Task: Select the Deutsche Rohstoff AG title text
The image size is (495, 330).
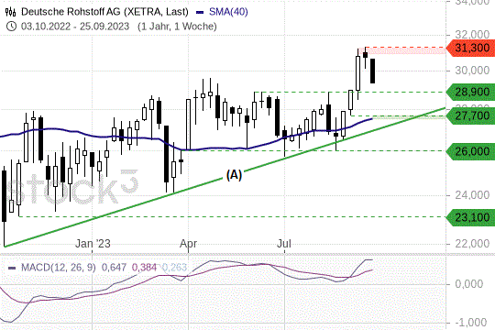Action: tap(104, 12)
